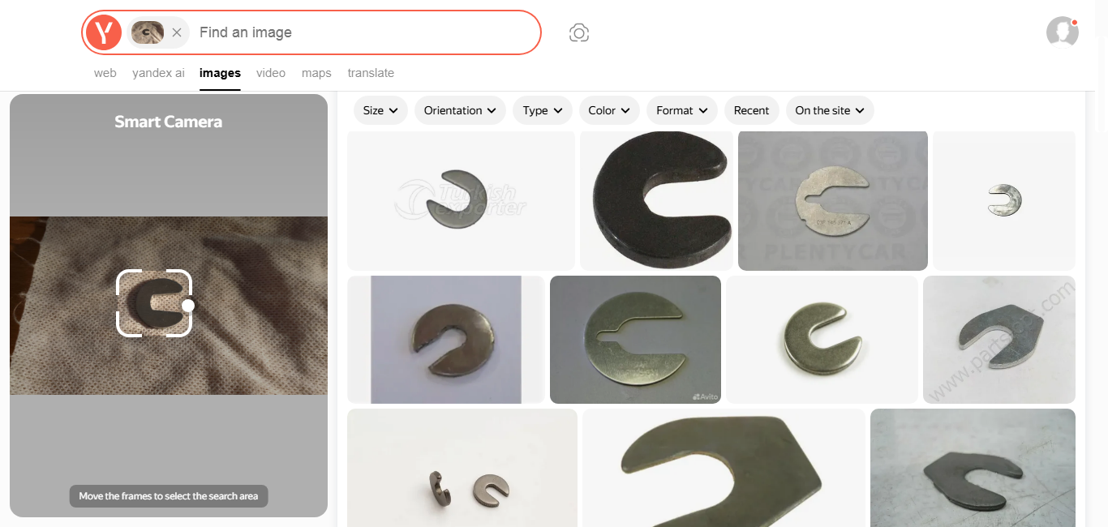Viewport: 1108px width, 527px height.
Task: Expand the Format filter dropdown
Action: coord(682,110)
